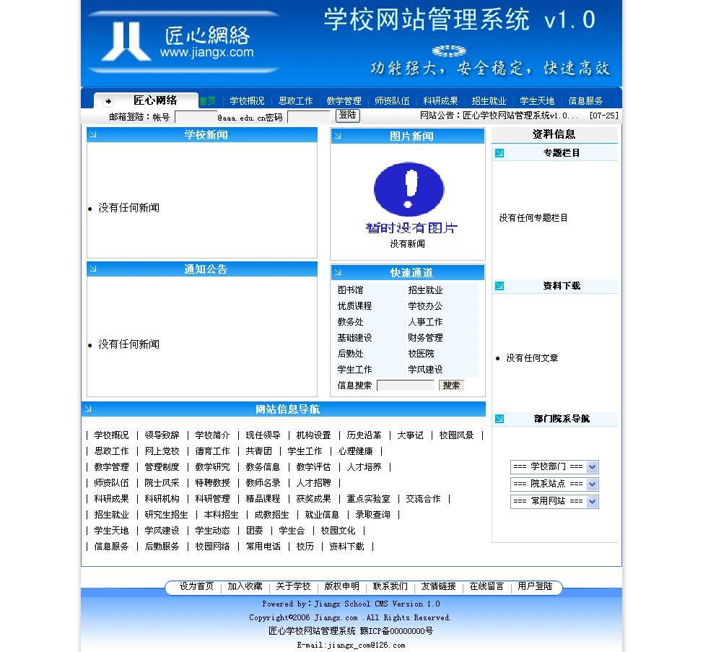Open the 常用网站 dropdown

pyautogui.click(x=554, y=501)
